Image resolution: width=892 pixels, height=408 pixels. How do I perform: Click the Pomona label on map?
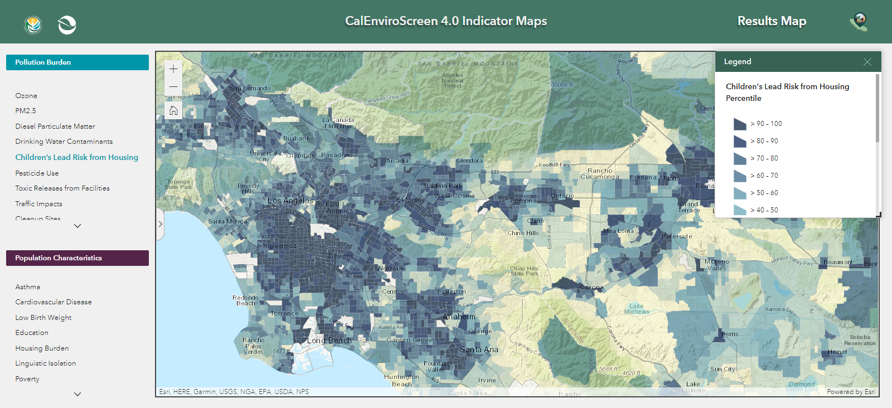pos(523,201)
